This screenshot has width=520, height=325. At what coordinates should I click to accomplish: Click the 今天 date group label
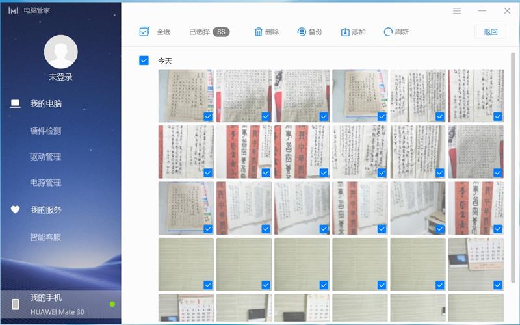coord(165,60)
